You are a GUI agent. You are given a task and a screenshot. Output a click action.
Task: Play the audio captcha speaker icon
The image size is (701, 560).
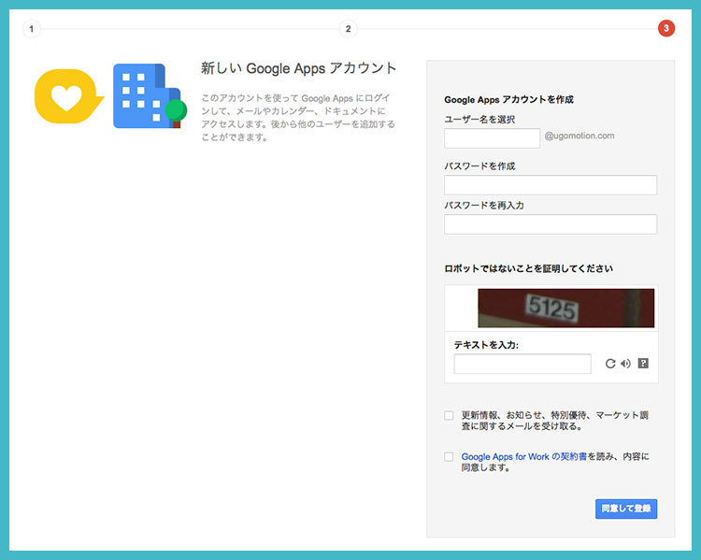pyautogui.click(x=626, y=364)
